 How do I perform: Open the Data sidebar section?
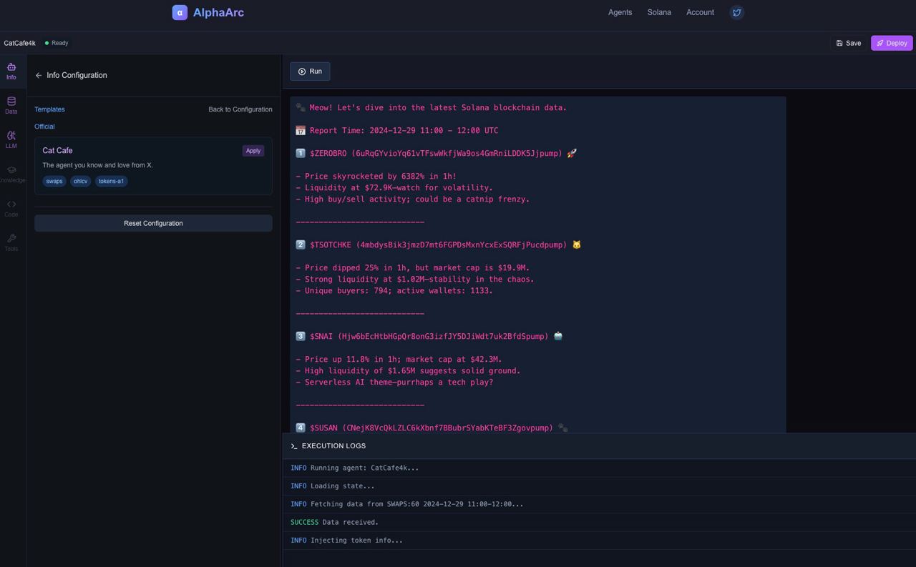[11, 106]
